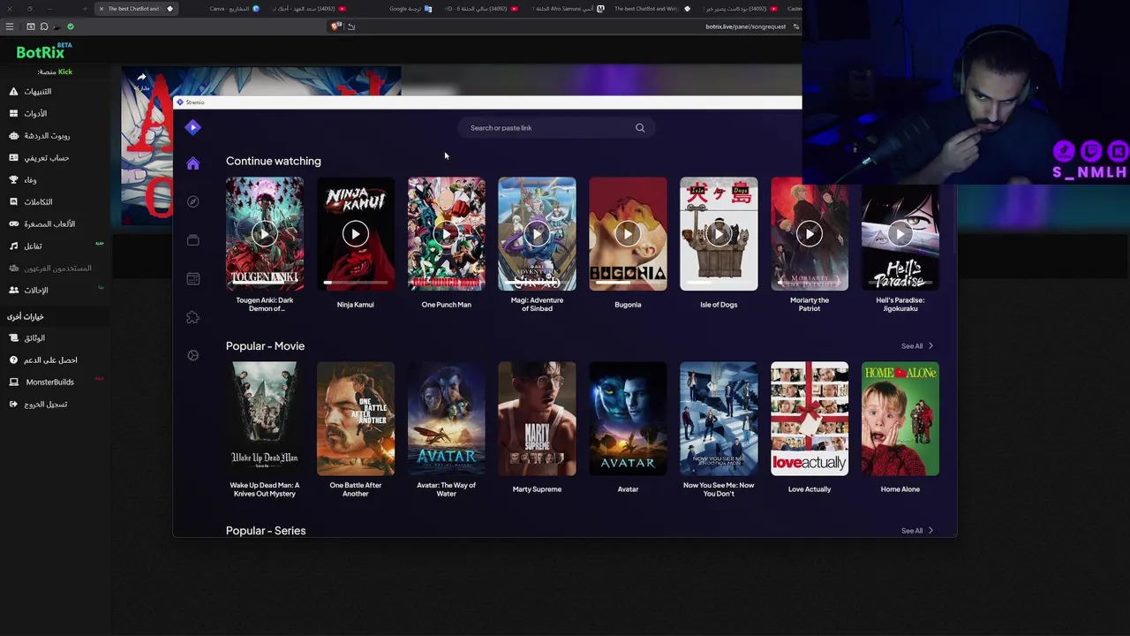Image resolution: width=1130 pixels, height=636 pixels.
Task: Open التنبيهات alerts item in BotRix sidebar
Action: pyautogui.click(x=30, y=92)
